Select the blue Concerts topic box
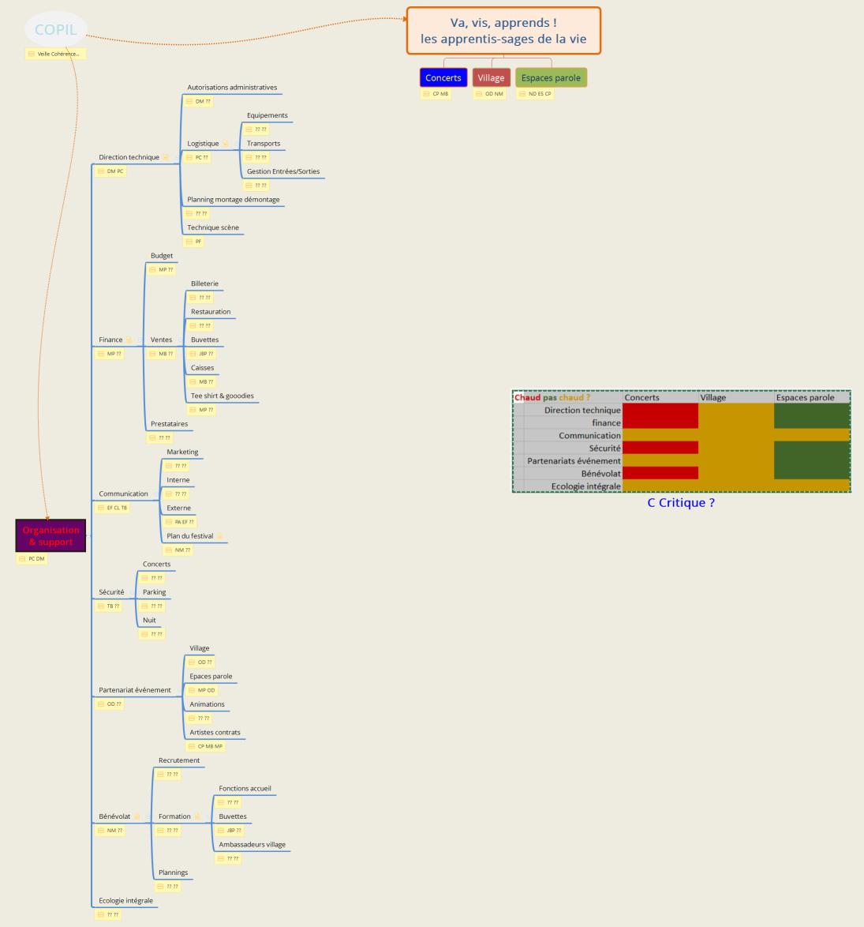Image resolution: width=864 pixels, height=927 pixels. 443,78
